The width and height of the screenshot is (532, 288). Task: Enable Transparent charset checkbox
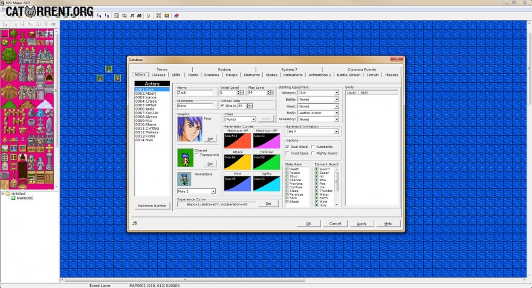[x=196, y=155]
